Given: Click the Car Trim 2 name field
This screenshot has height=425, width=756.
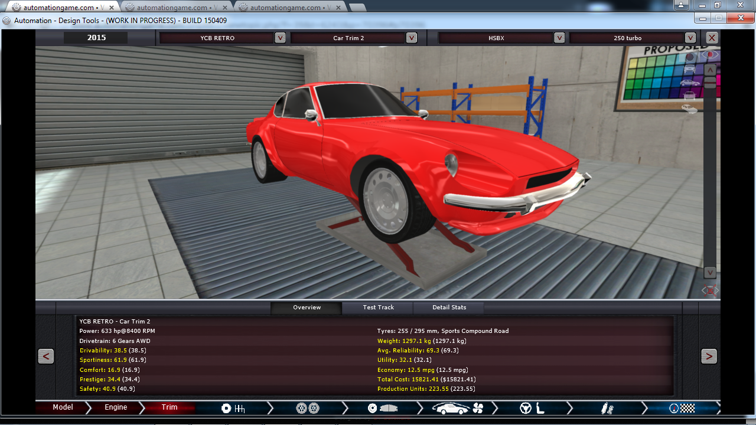Looking at the screenshot, I should (348, 38).
